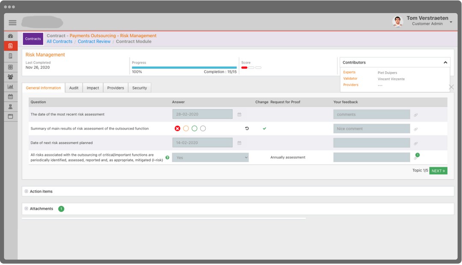Open the users group sidebar icon
The width and height of the screenshot is (462, 265).
click(11, 77)
